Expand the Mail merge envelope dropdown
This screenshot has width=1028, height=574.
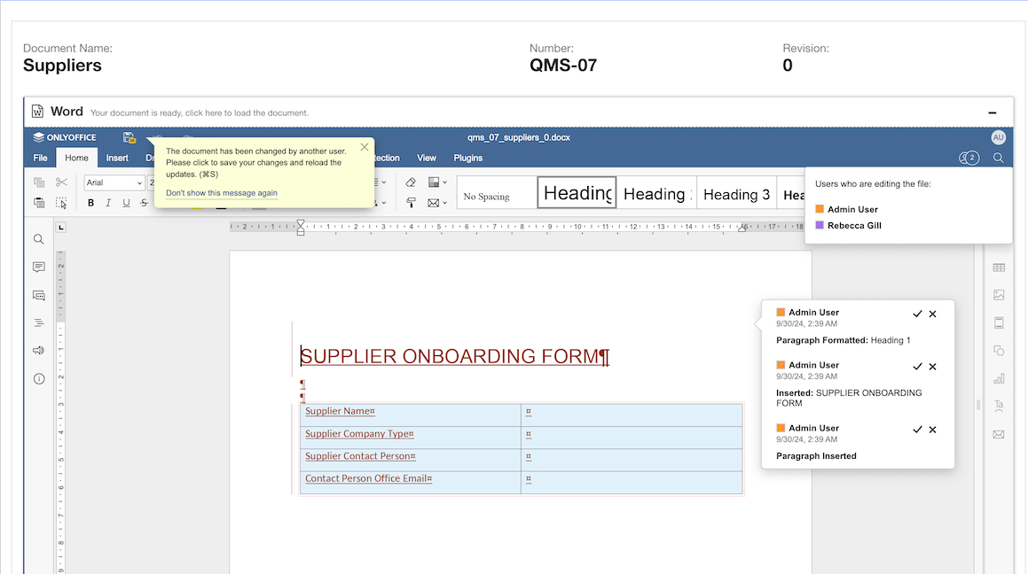(445, 203)
